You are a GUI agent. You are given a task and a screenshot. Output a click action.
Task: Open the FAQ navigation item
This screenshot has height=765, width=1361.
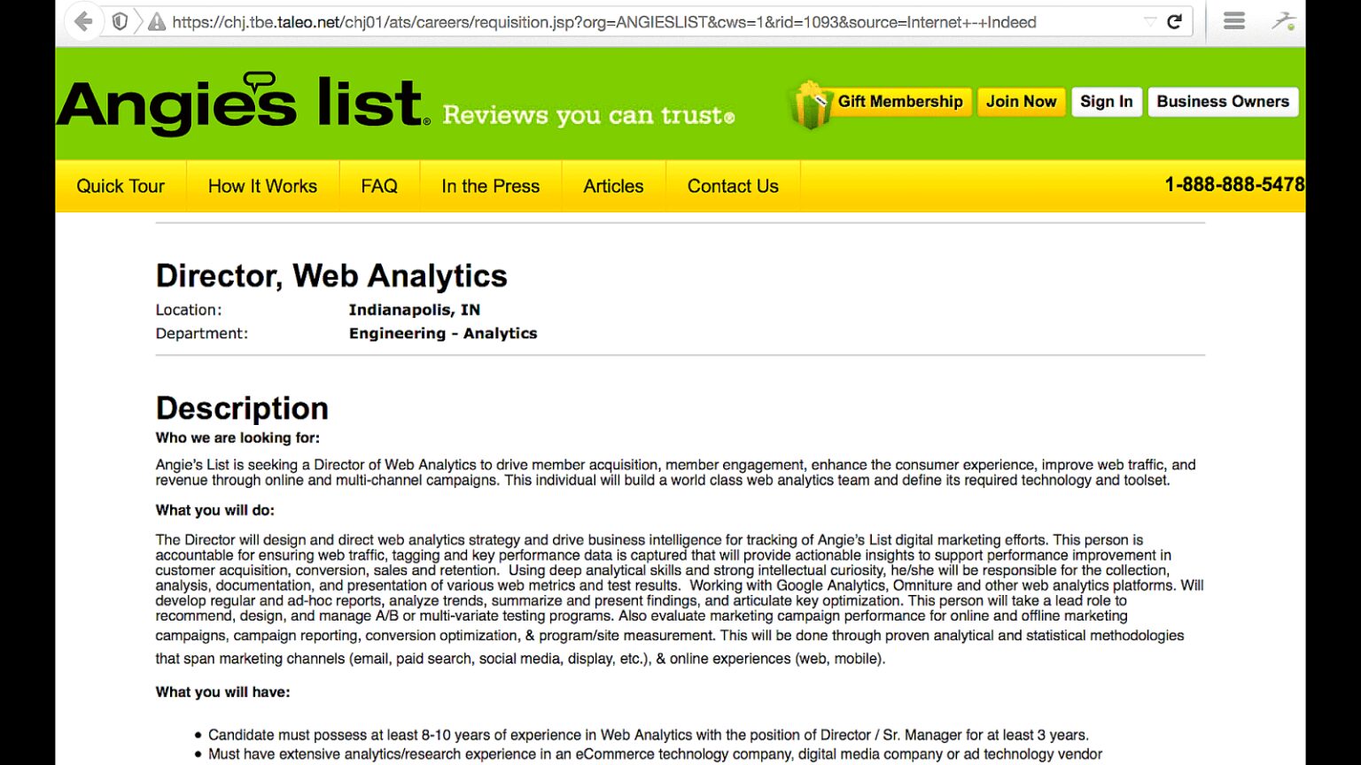379,186
